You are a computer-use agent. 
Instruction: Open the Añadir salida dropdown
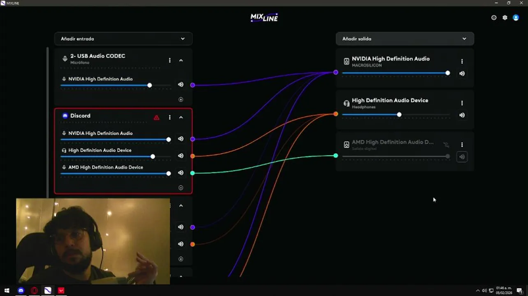(405, 39)
